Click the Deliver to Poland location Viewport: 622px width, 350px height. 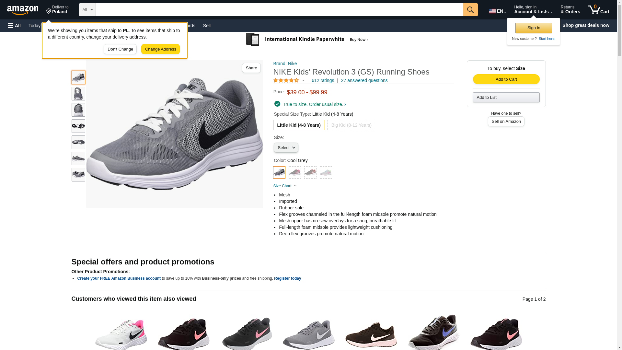57,10
